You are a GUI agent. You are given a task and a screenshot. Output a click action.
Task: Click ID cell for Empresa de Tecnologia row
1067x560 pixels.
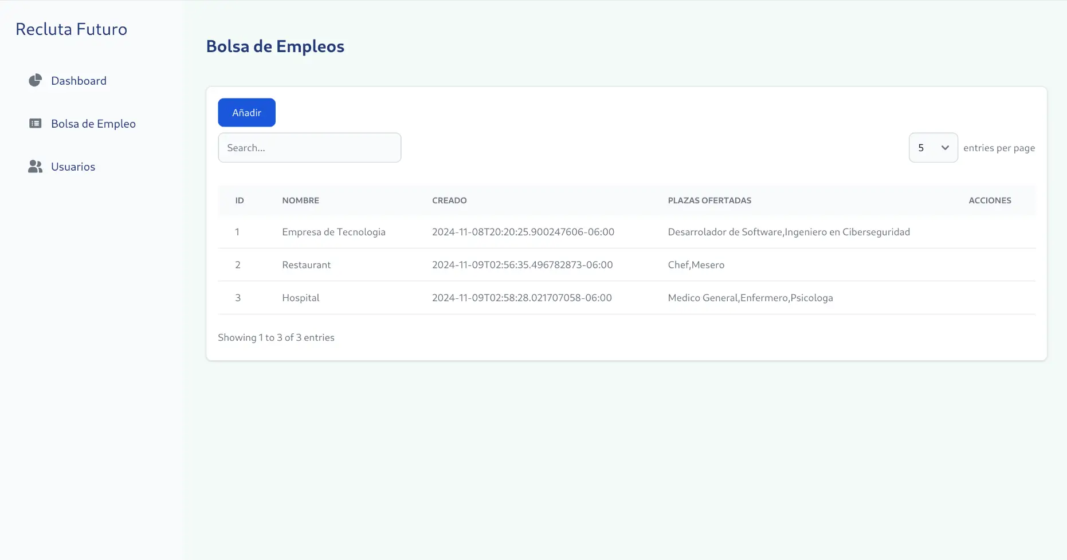pos(237,232)
